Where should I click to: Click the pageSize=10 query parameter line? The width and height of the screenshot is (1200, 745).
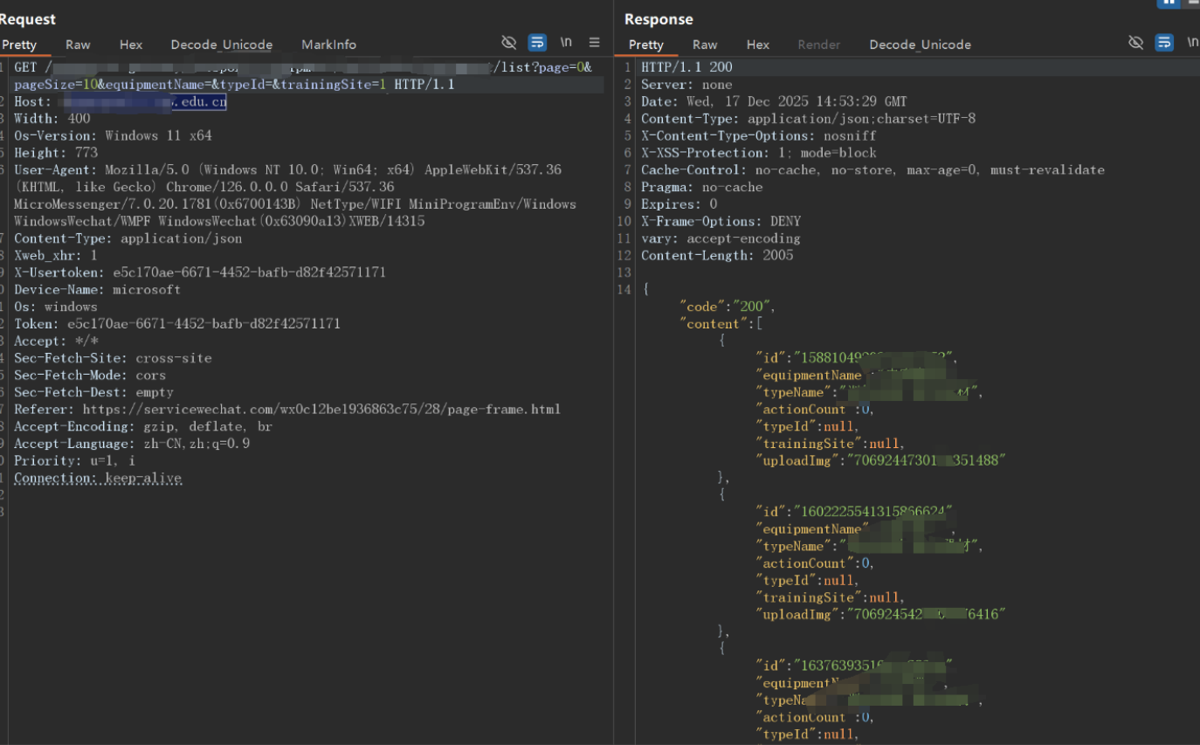[234, 85]
